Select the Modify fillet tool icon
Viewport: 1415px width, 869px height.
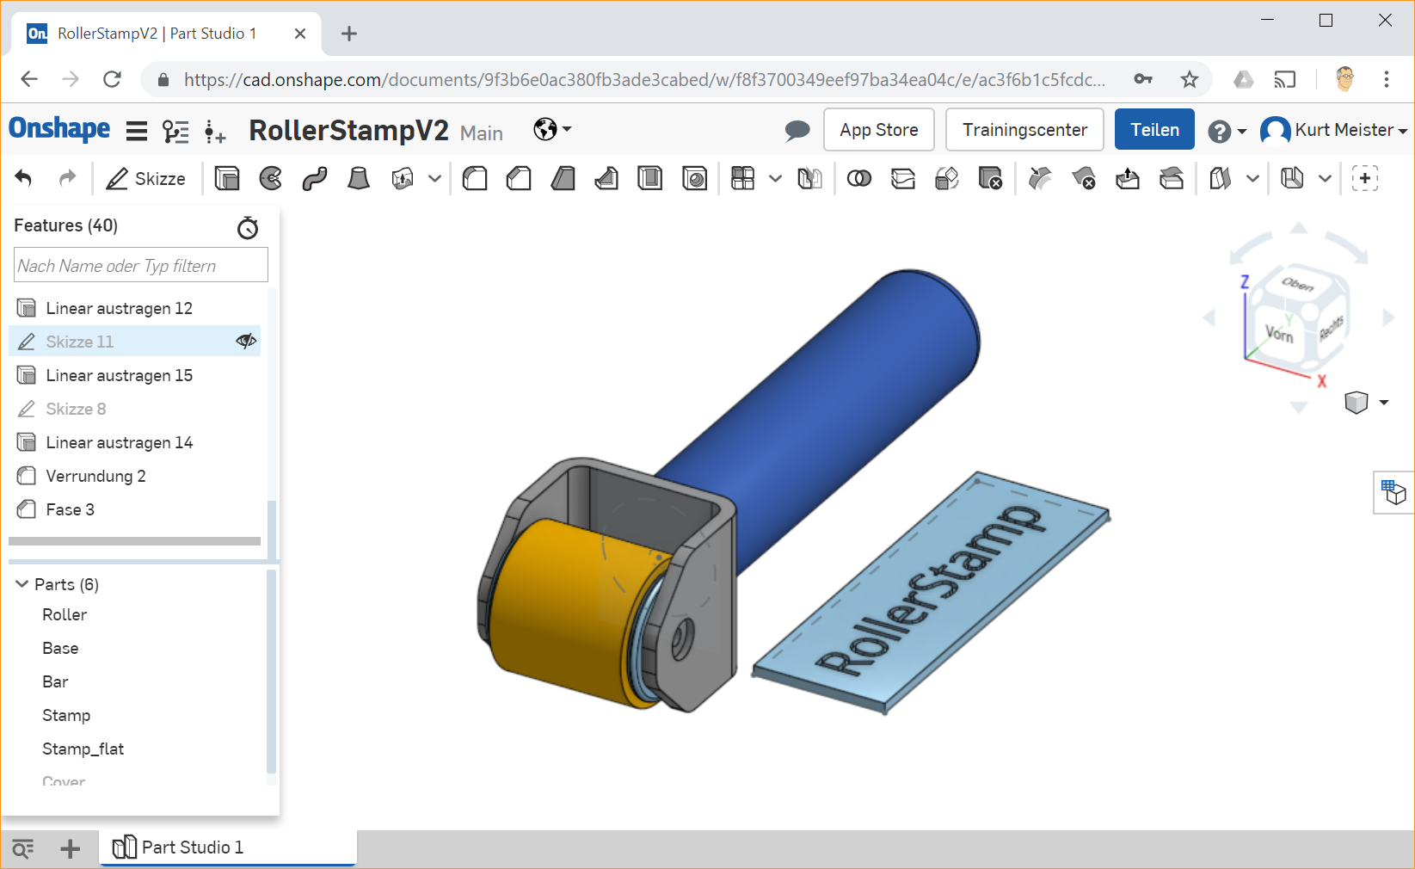(x=1040, y=178)
